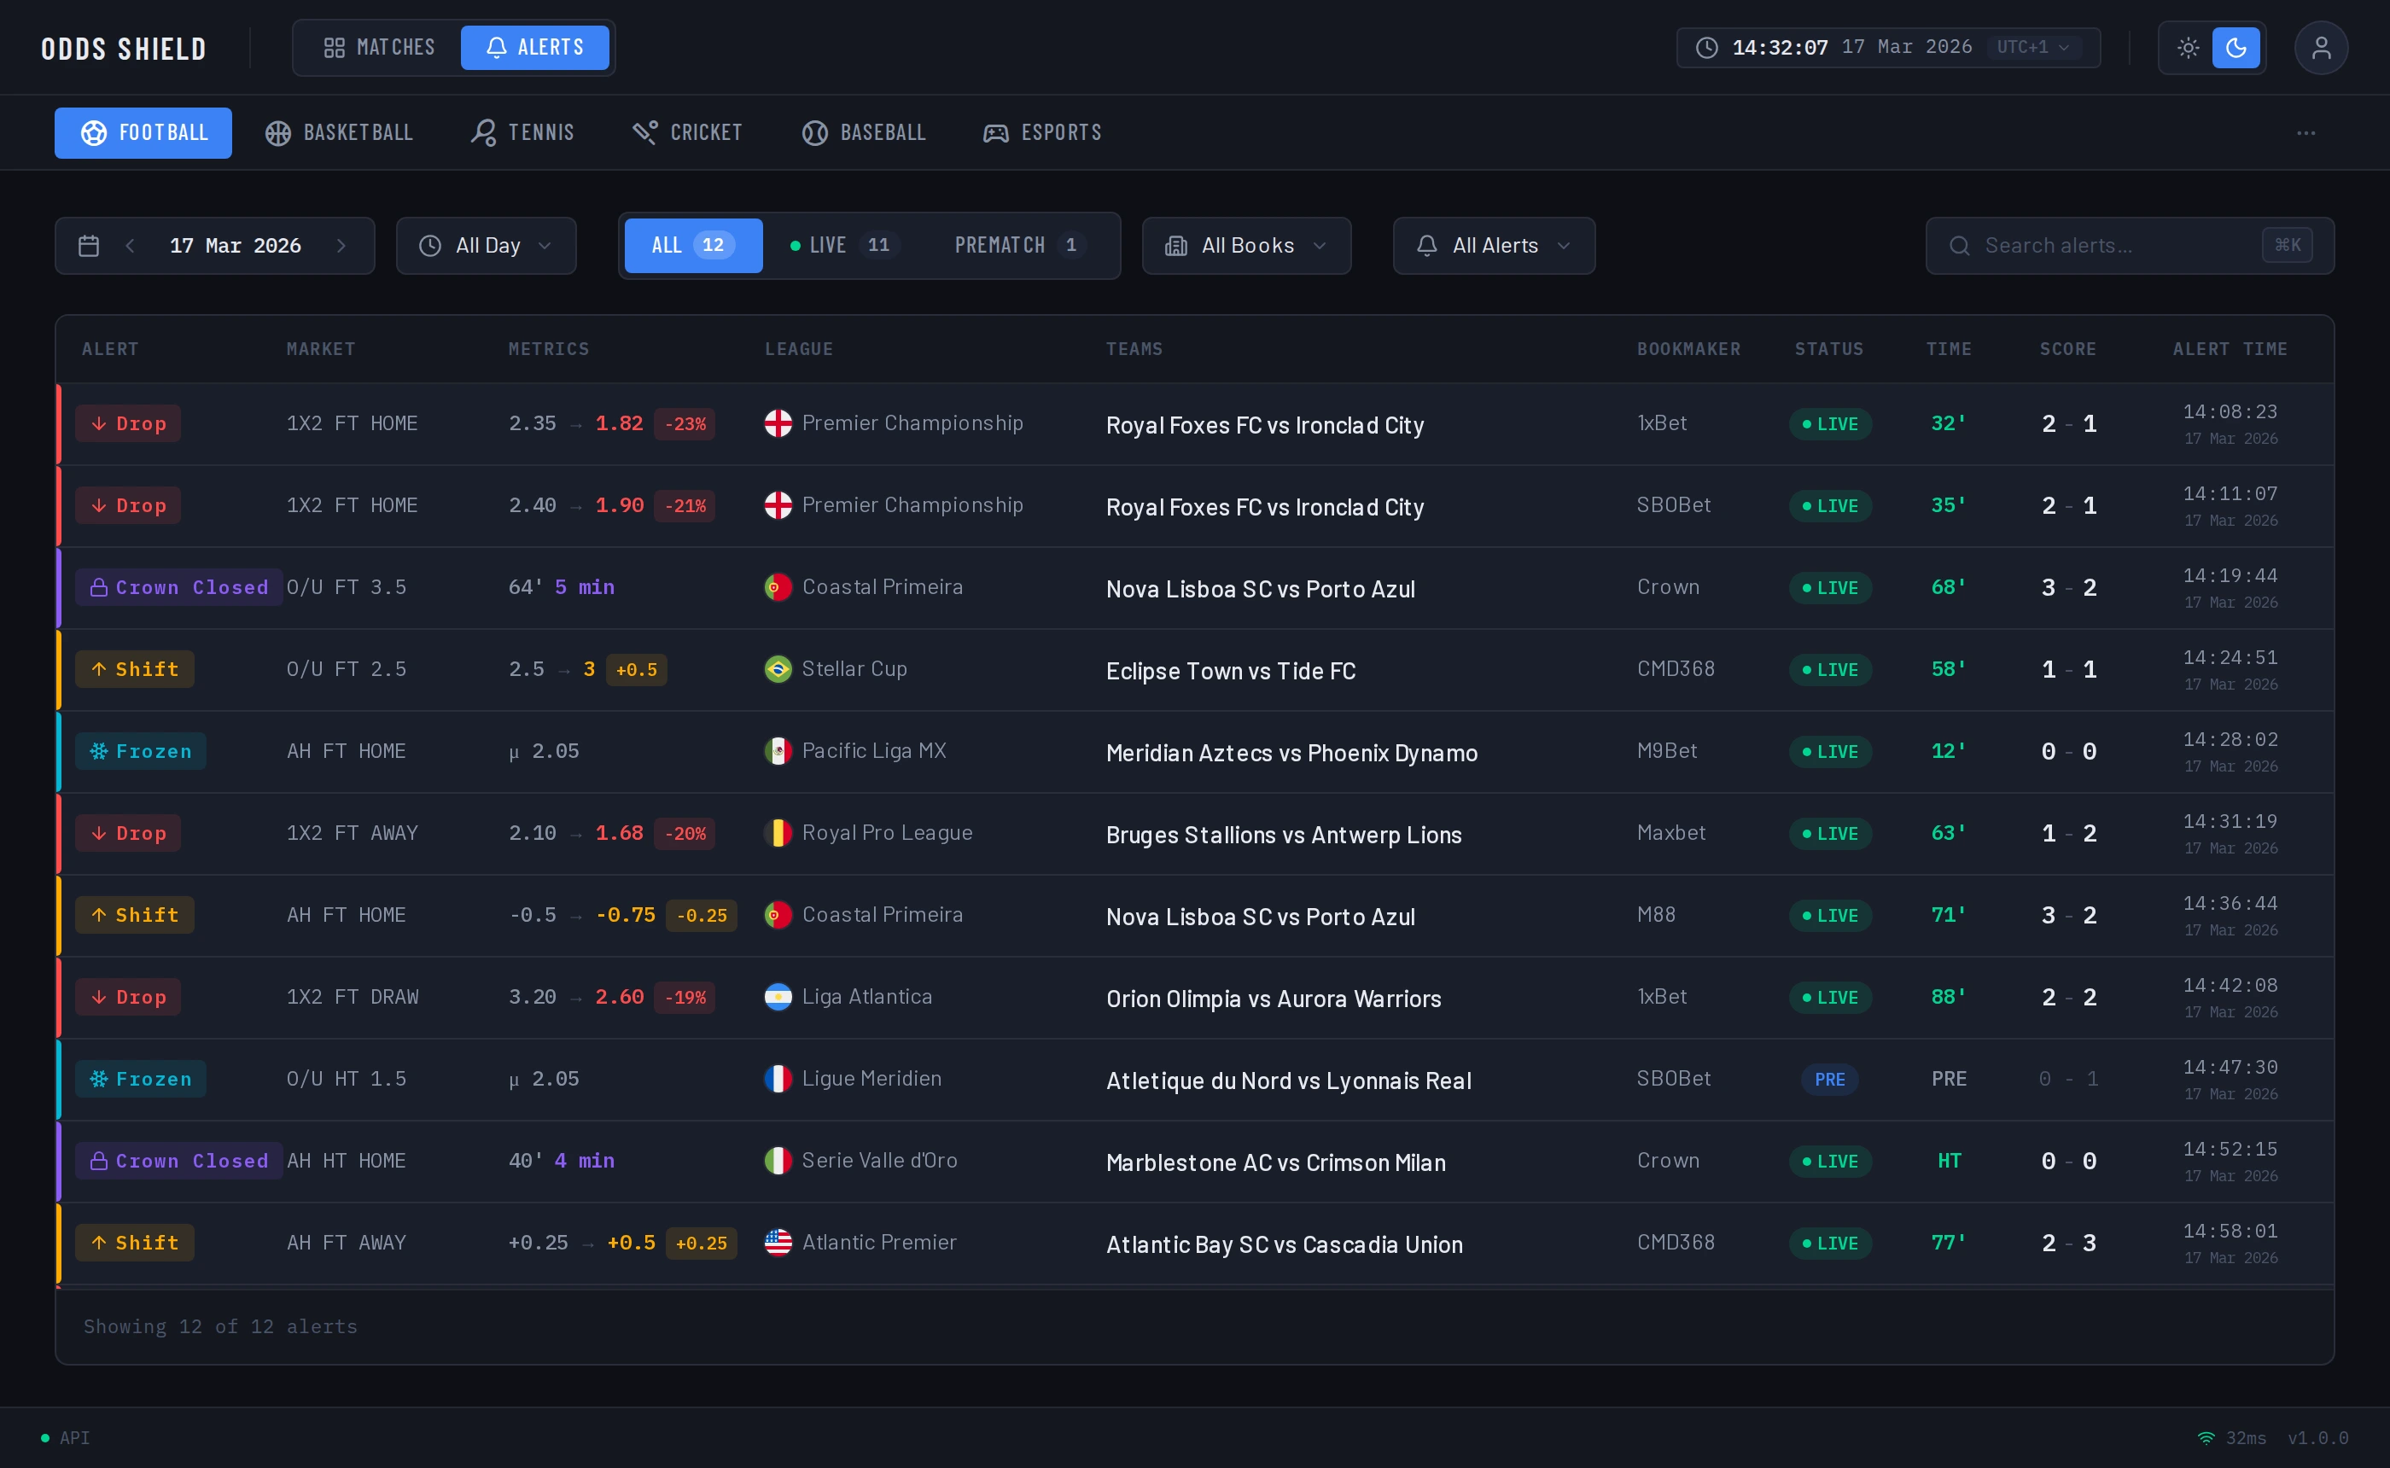Image resolution: width=2390 pixels, height=1468 pixels.
Task: Click the API status indicator
Action: pyautogui.click(x=65, y=1438)
